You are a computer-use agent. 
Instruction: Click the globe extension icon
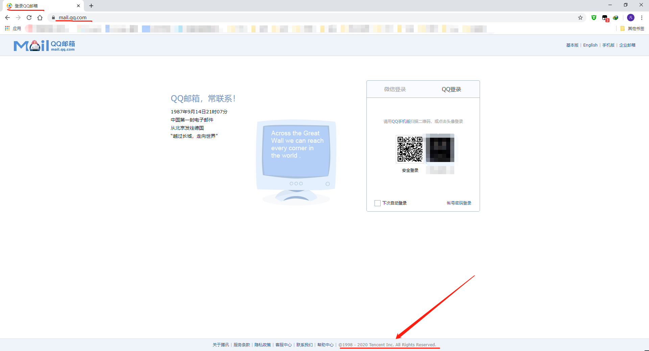tap(616, 18)
